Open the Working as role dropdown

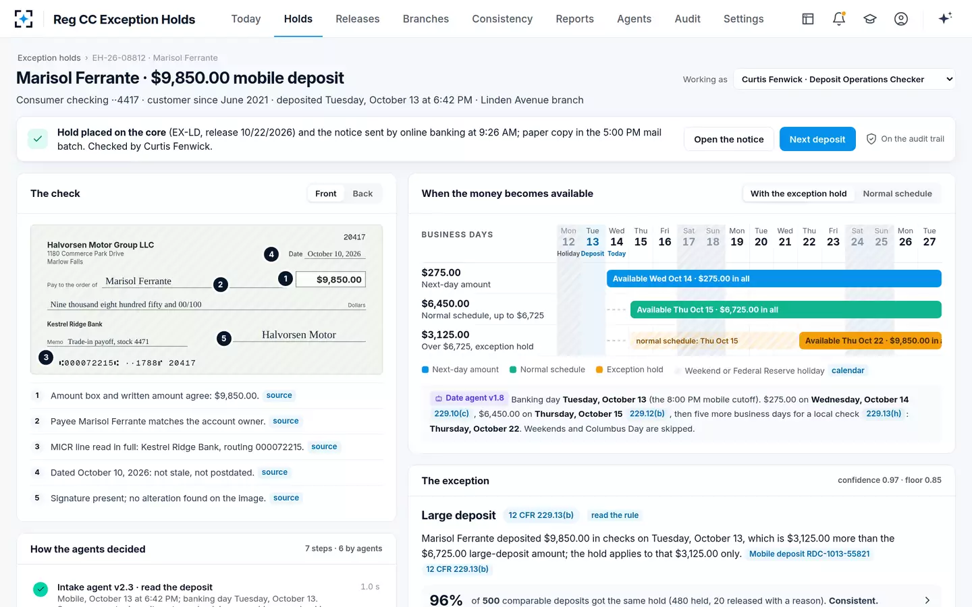pyautogui.click(x=844, y=79)
